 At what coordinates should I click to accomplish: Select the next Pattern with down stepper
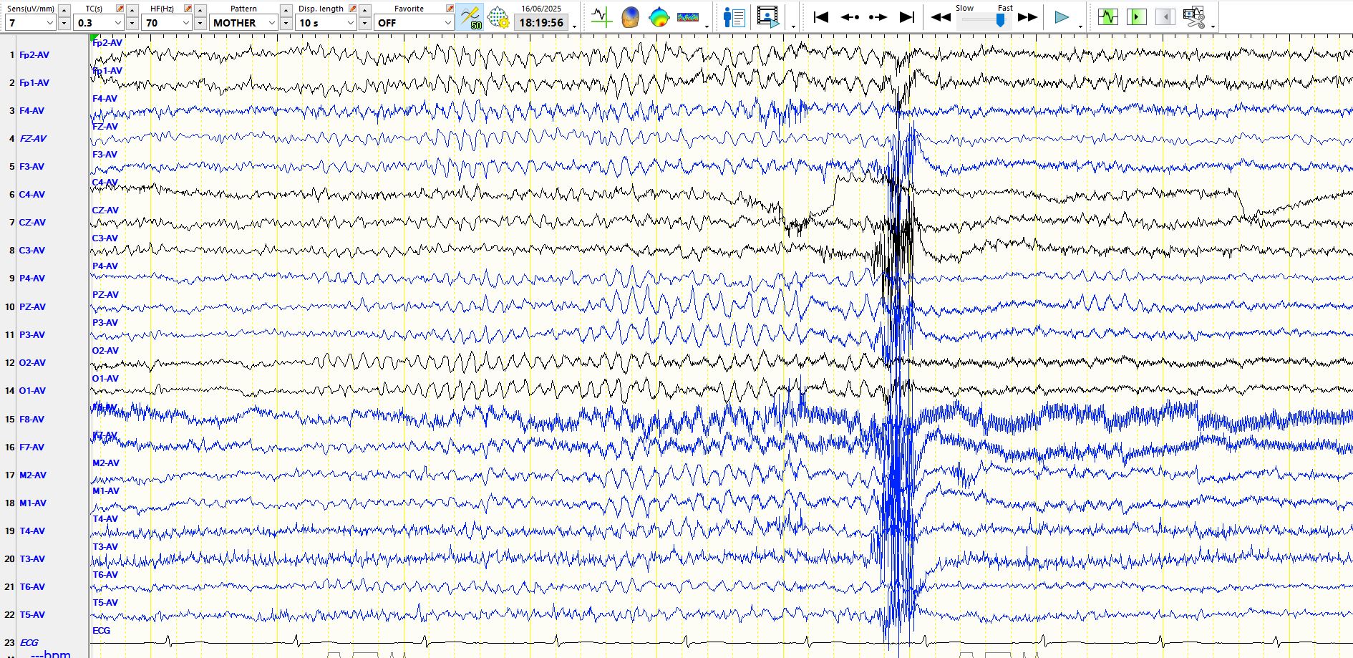coord(286,23)
